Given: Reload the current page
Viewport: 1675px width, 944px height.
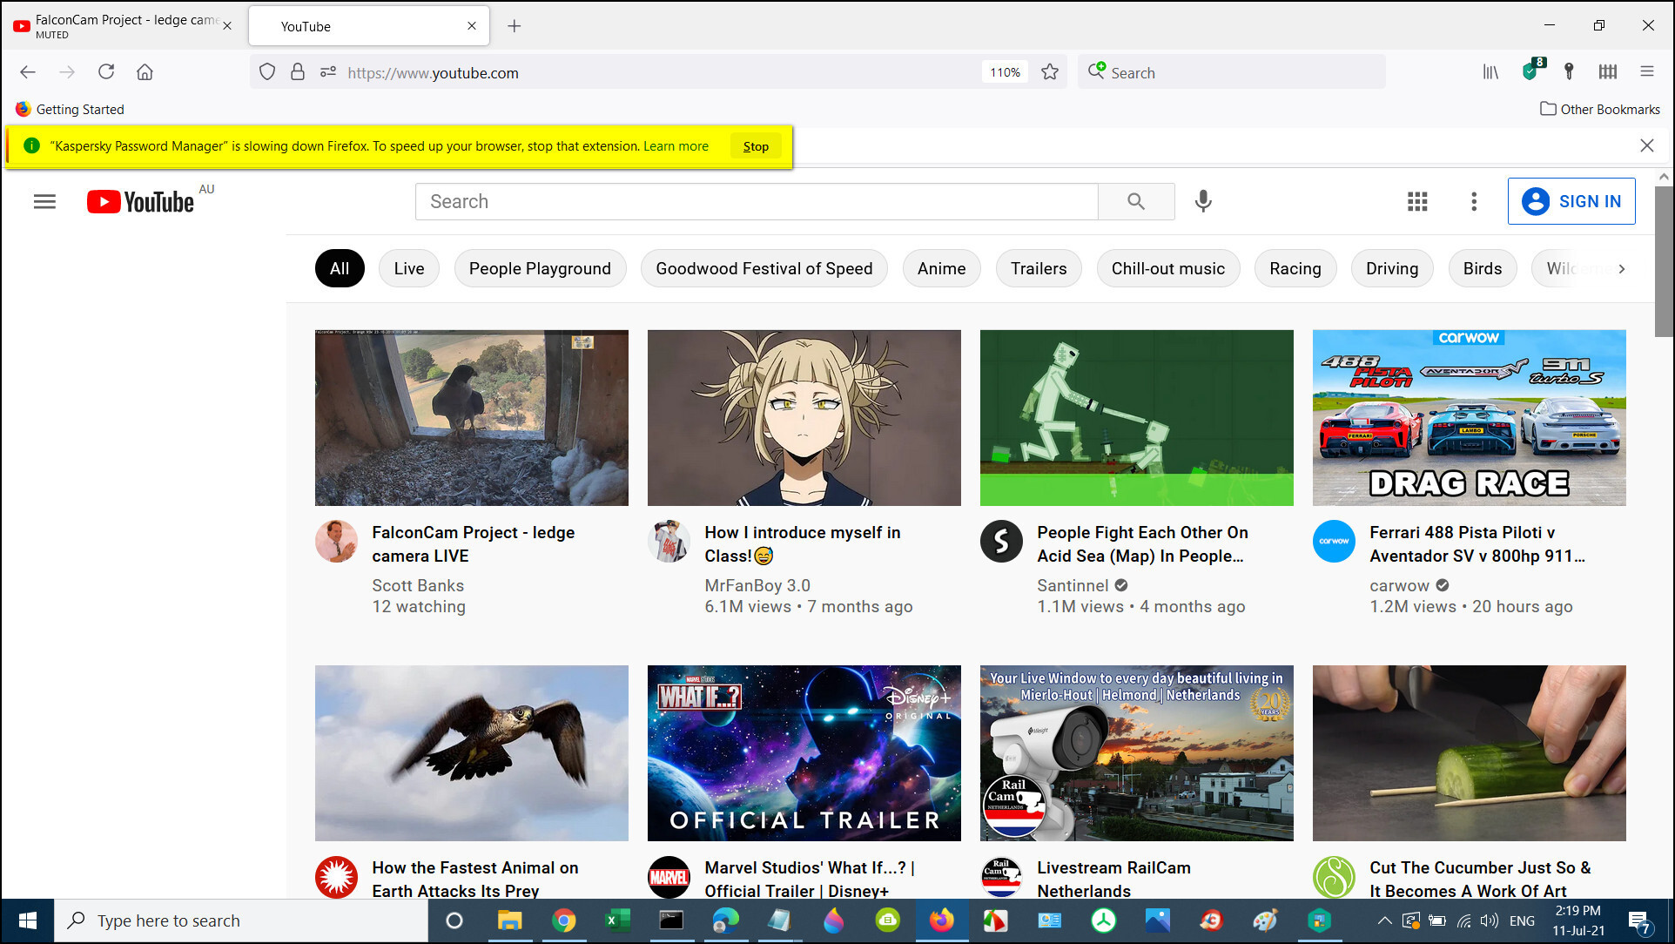Looking at the screenshot, I should 106,72.
